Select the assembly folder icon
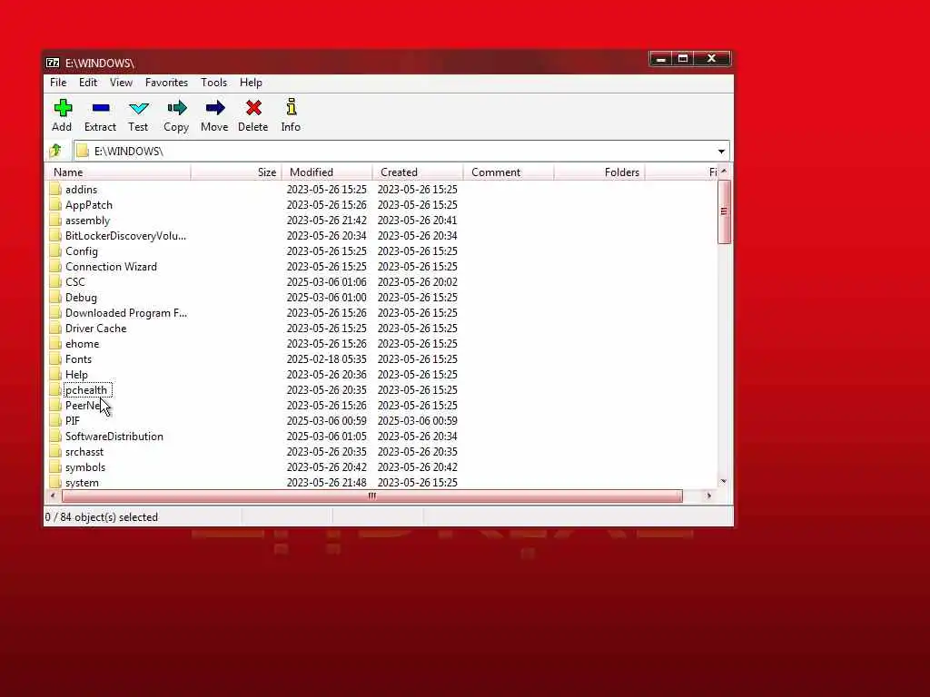The width and height of the screenshot is (930, 697). tap(55, 220)
